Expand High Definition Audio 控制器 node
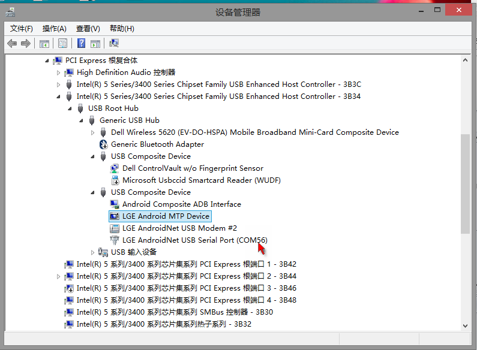Screen dimensions: 477x350 pyautogui.click(x=58, y=73)
